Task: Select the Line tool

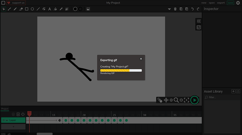Action: (38, 9)
